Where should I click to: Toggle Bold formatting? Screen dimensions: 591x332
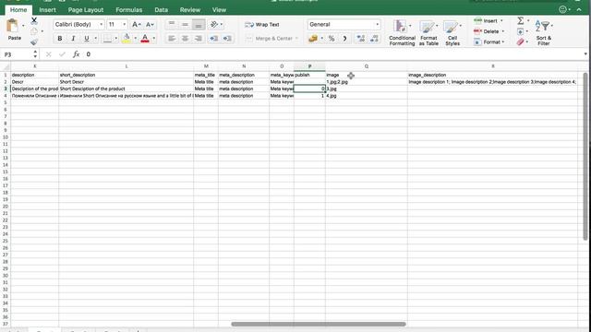tap(59, 39)
